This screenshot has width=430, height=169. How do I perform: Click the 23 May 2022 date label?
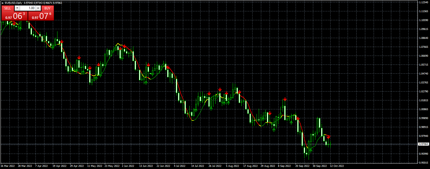pyautogui.click(x=112, y=166)
